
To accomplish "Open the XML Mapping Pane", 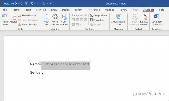I will pyautogui.click(x=118, y=20).
